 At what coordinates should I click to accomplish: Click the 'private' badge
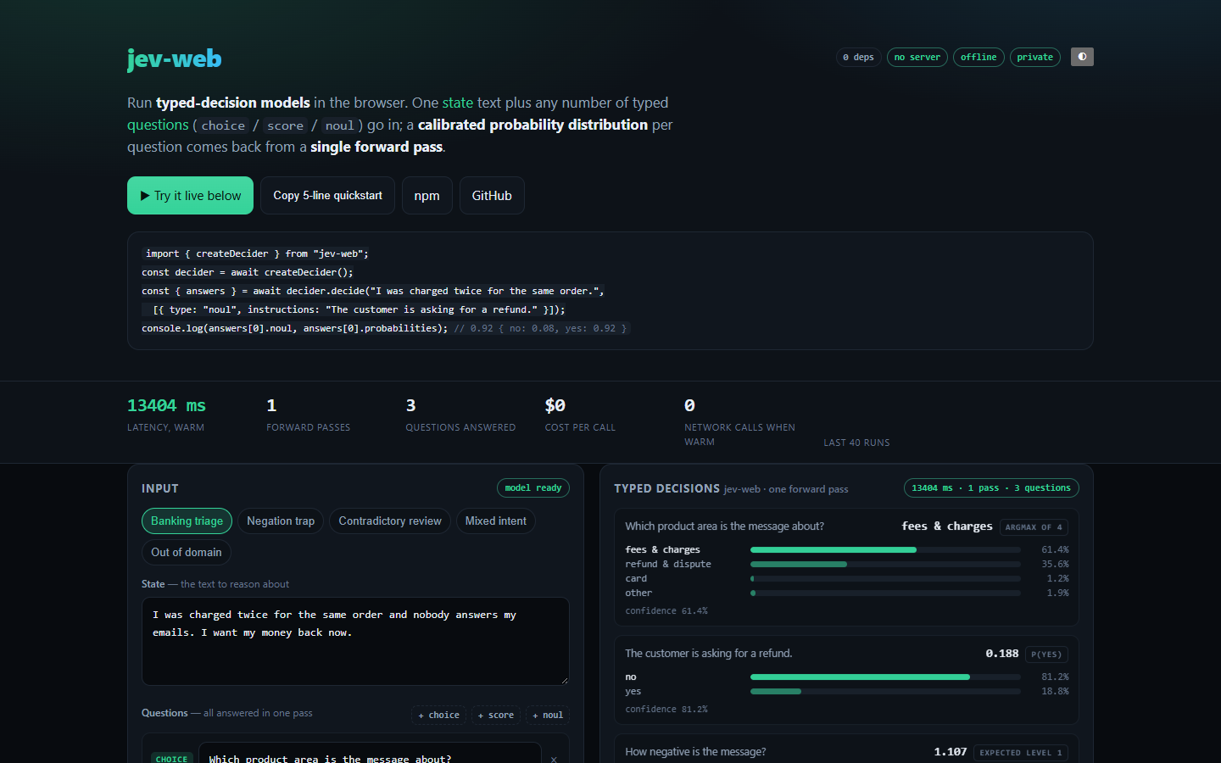1034,57
